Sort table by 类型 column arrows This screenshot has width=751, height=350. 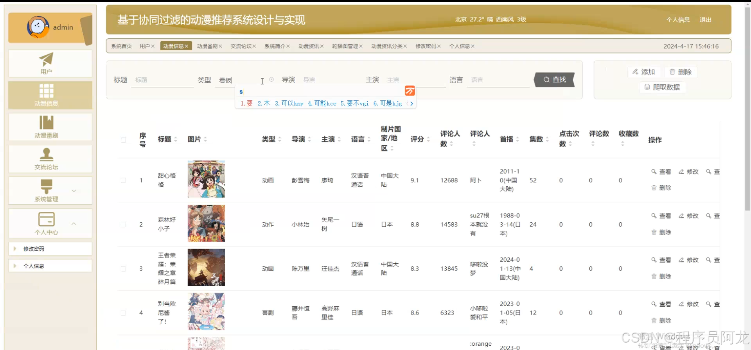click(280, 139)
